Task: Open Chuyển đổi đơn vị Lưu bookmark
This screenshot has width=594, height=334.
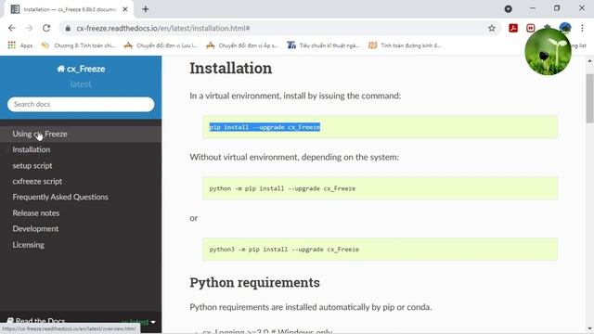Action: click(161, 45)
